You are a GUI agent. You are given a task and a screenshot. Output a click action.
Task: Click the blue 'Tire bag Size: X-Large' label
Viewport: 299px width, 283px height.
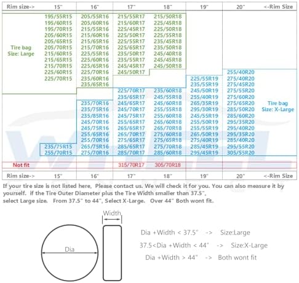277,106
